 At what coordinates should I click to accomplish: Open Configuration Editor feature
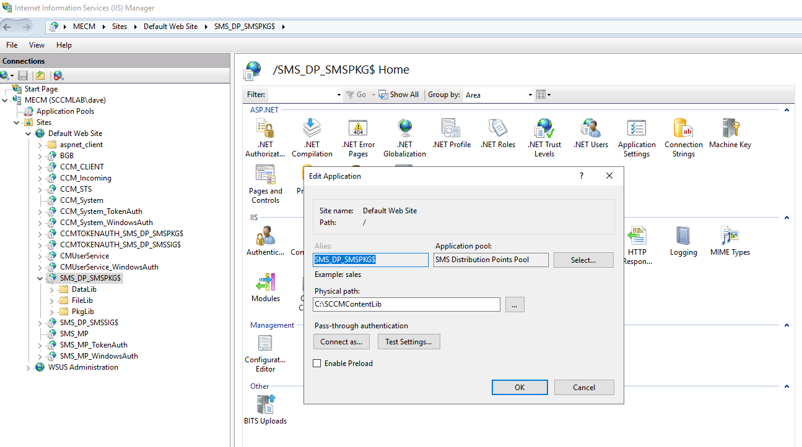pos(265,354)
